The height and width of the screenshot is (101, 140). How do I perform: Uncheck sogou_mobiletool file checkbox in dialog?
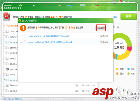click(21, 42)
